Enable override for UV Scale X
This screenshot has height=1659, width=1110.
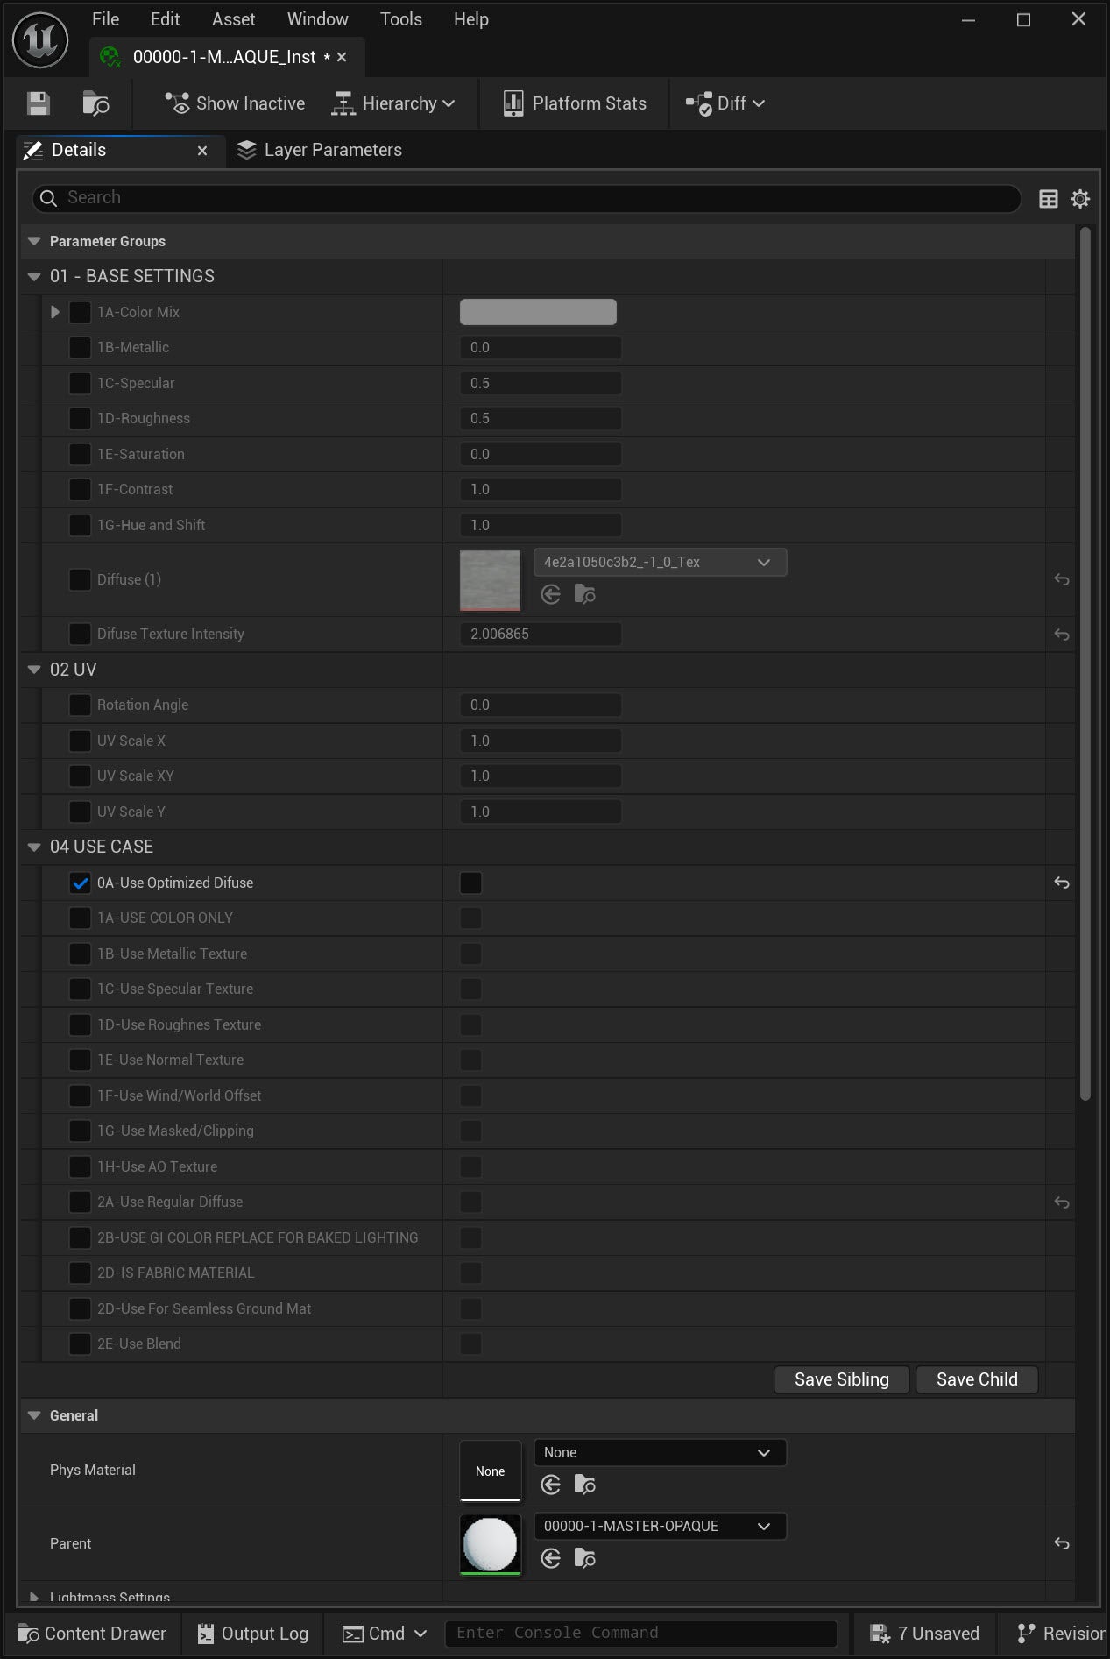click(80, 741)
